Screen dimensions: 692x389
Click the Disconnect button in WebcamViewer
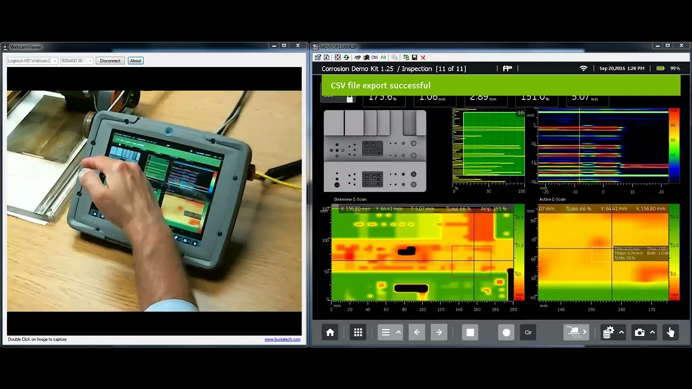click(110, 61)
